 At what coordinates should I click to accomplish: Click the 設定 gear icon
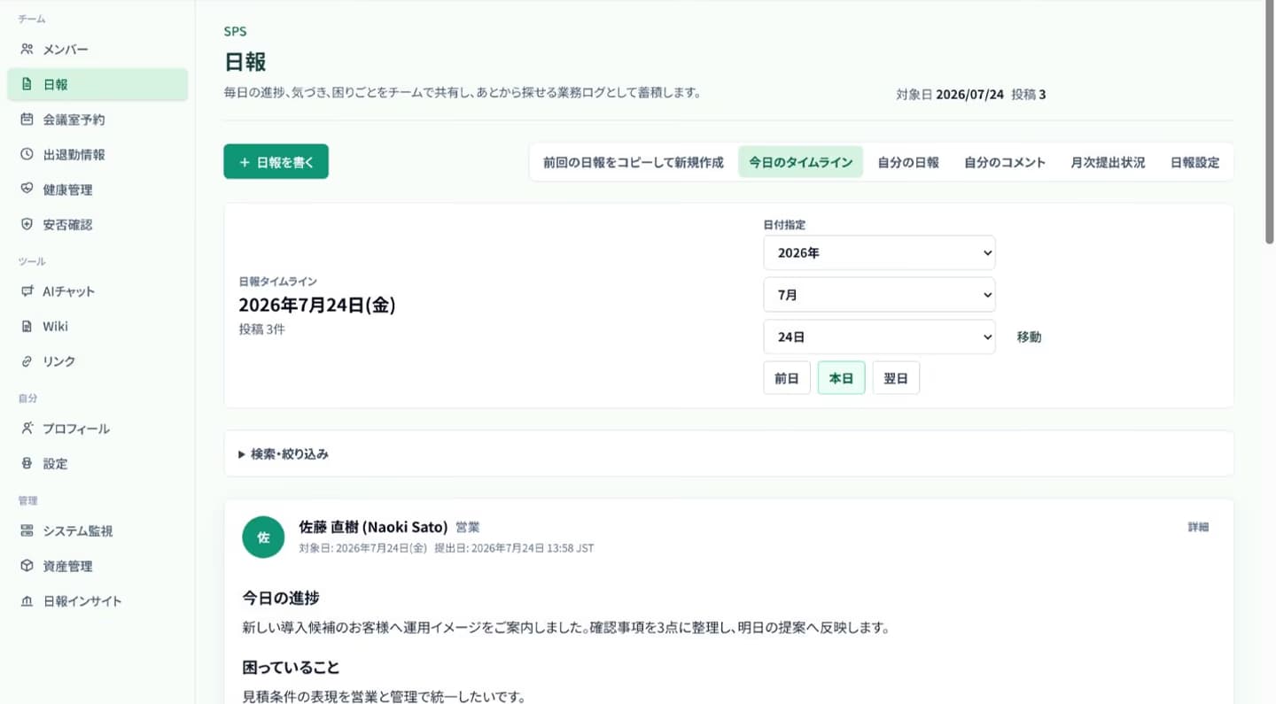pos(27,464)
